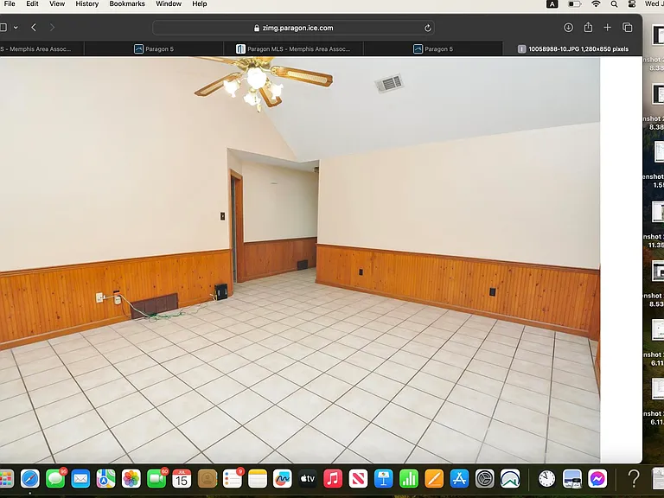Open Reminders from the Dock

(x=233, y=479)
